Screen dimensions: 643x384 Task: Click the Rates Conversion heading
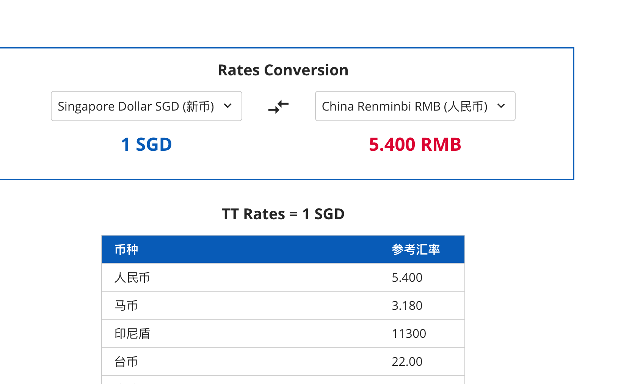point(283,70)
